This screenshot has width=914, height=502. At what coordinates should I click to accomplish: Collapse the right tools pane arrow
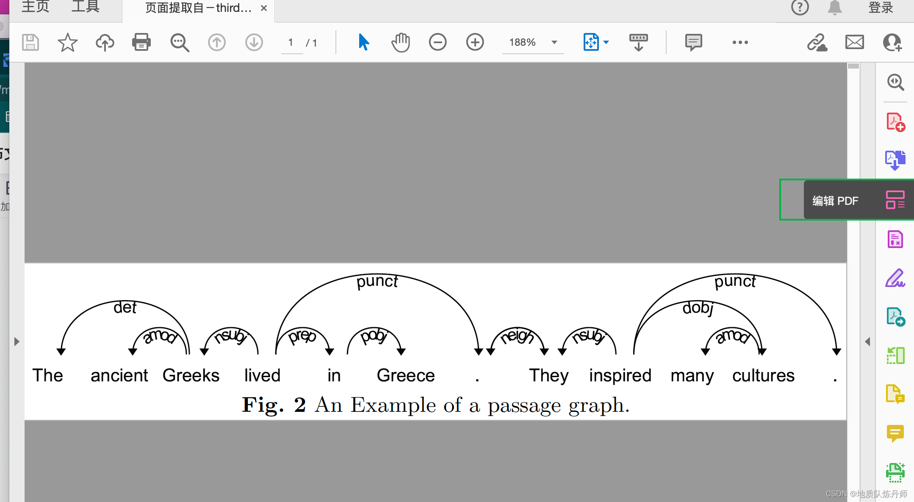867,342
